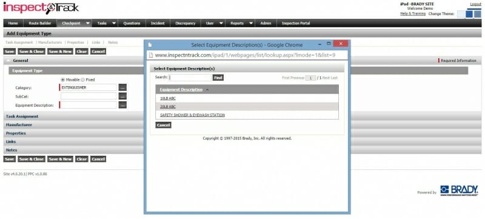The image size is (485, 219).
Task: Cancel the equipment description lookup popup
Action: point(163,125)
